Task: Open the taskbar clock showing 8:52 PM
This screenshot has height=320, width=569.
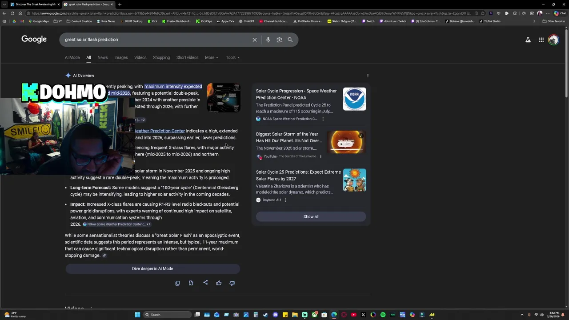Action: [x=554, y=315]
